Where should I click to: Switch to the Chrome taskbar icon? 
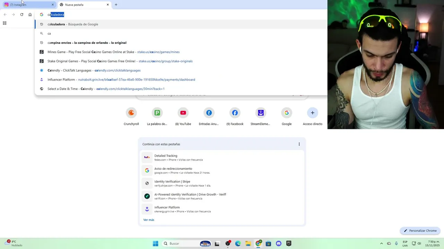(258, 243)
